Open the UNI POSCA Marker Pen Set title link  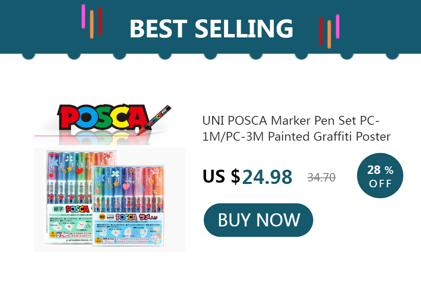pyautogui.click(x=296, y=129)
